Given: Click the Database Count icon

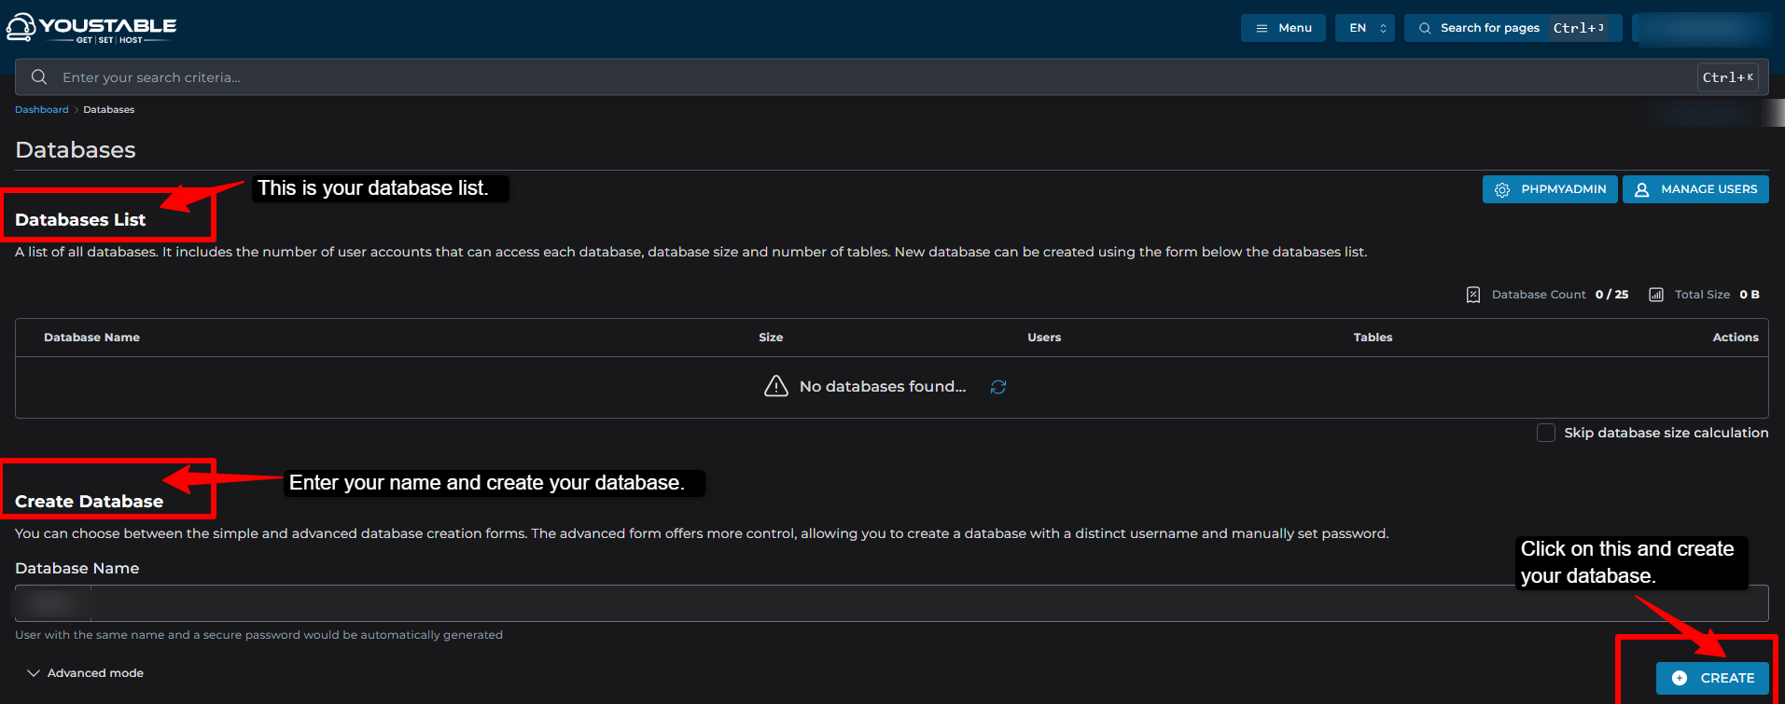Looking at the screenshot, I should click(1473, 295).
